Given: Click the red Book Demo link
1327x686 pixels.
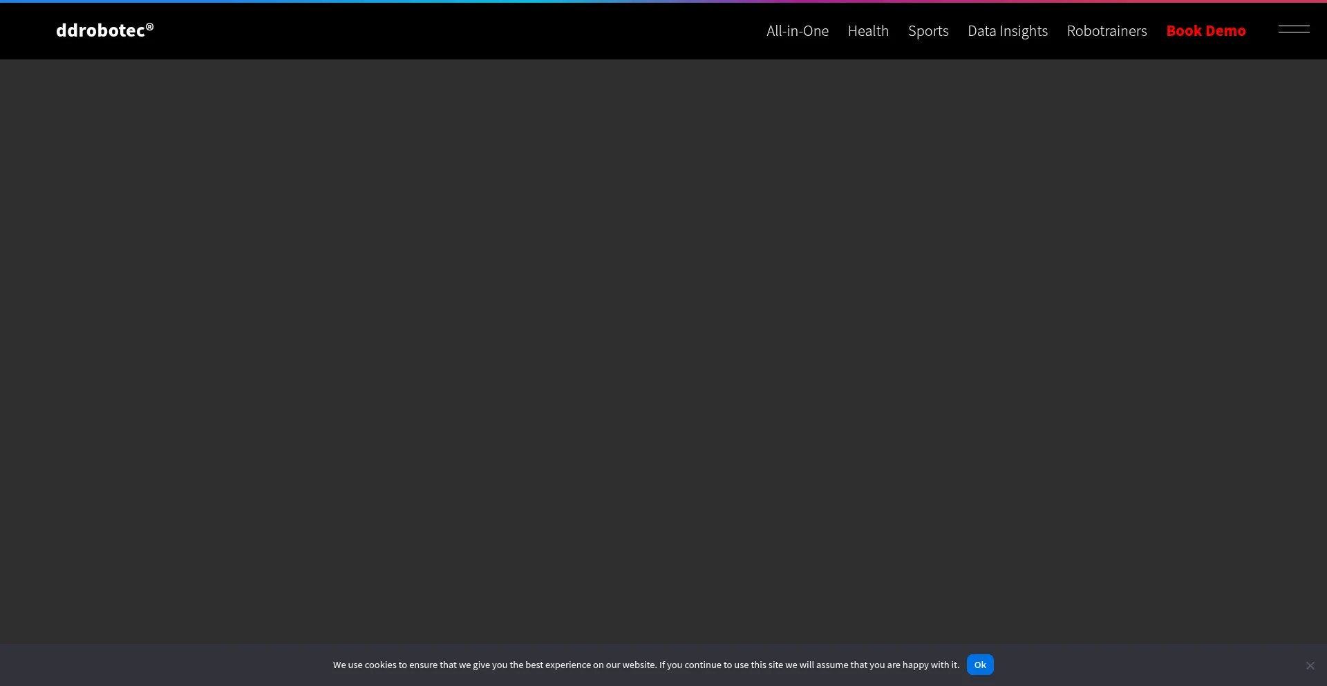Looking at the screenshot, I should click(x=1205, y=31).
